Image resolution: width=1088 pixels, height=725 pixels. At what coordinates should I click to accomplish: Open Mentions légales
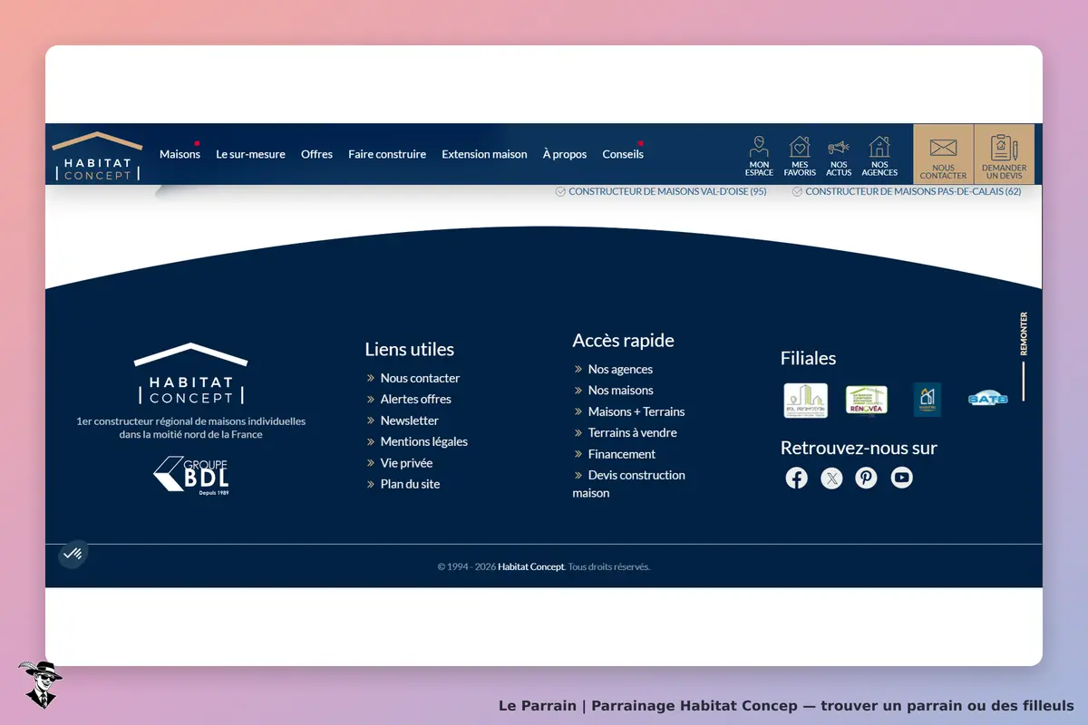tap(423, 441)
